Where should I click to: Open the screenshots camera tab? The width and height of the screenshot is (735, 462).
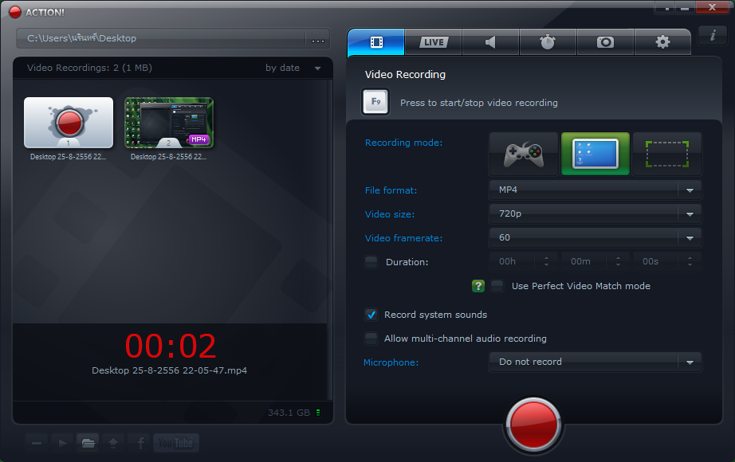point(605,42)
